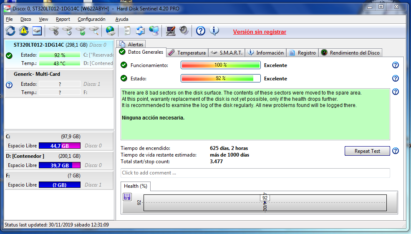Image resolution: width=411 pixels, height=234 pixels.
Task: Open the Registro tab
Action: coord(303,52)
